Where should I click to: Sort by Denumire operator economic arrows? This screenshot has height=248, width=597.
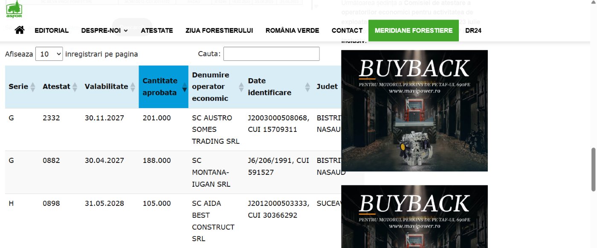(241, 87)
